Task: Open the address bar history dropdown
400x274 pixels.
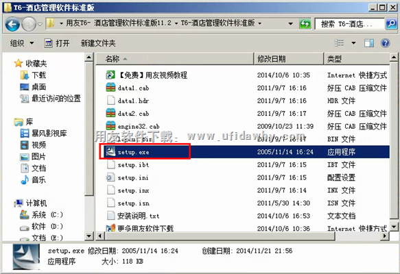Action: [x=290, y=24]
